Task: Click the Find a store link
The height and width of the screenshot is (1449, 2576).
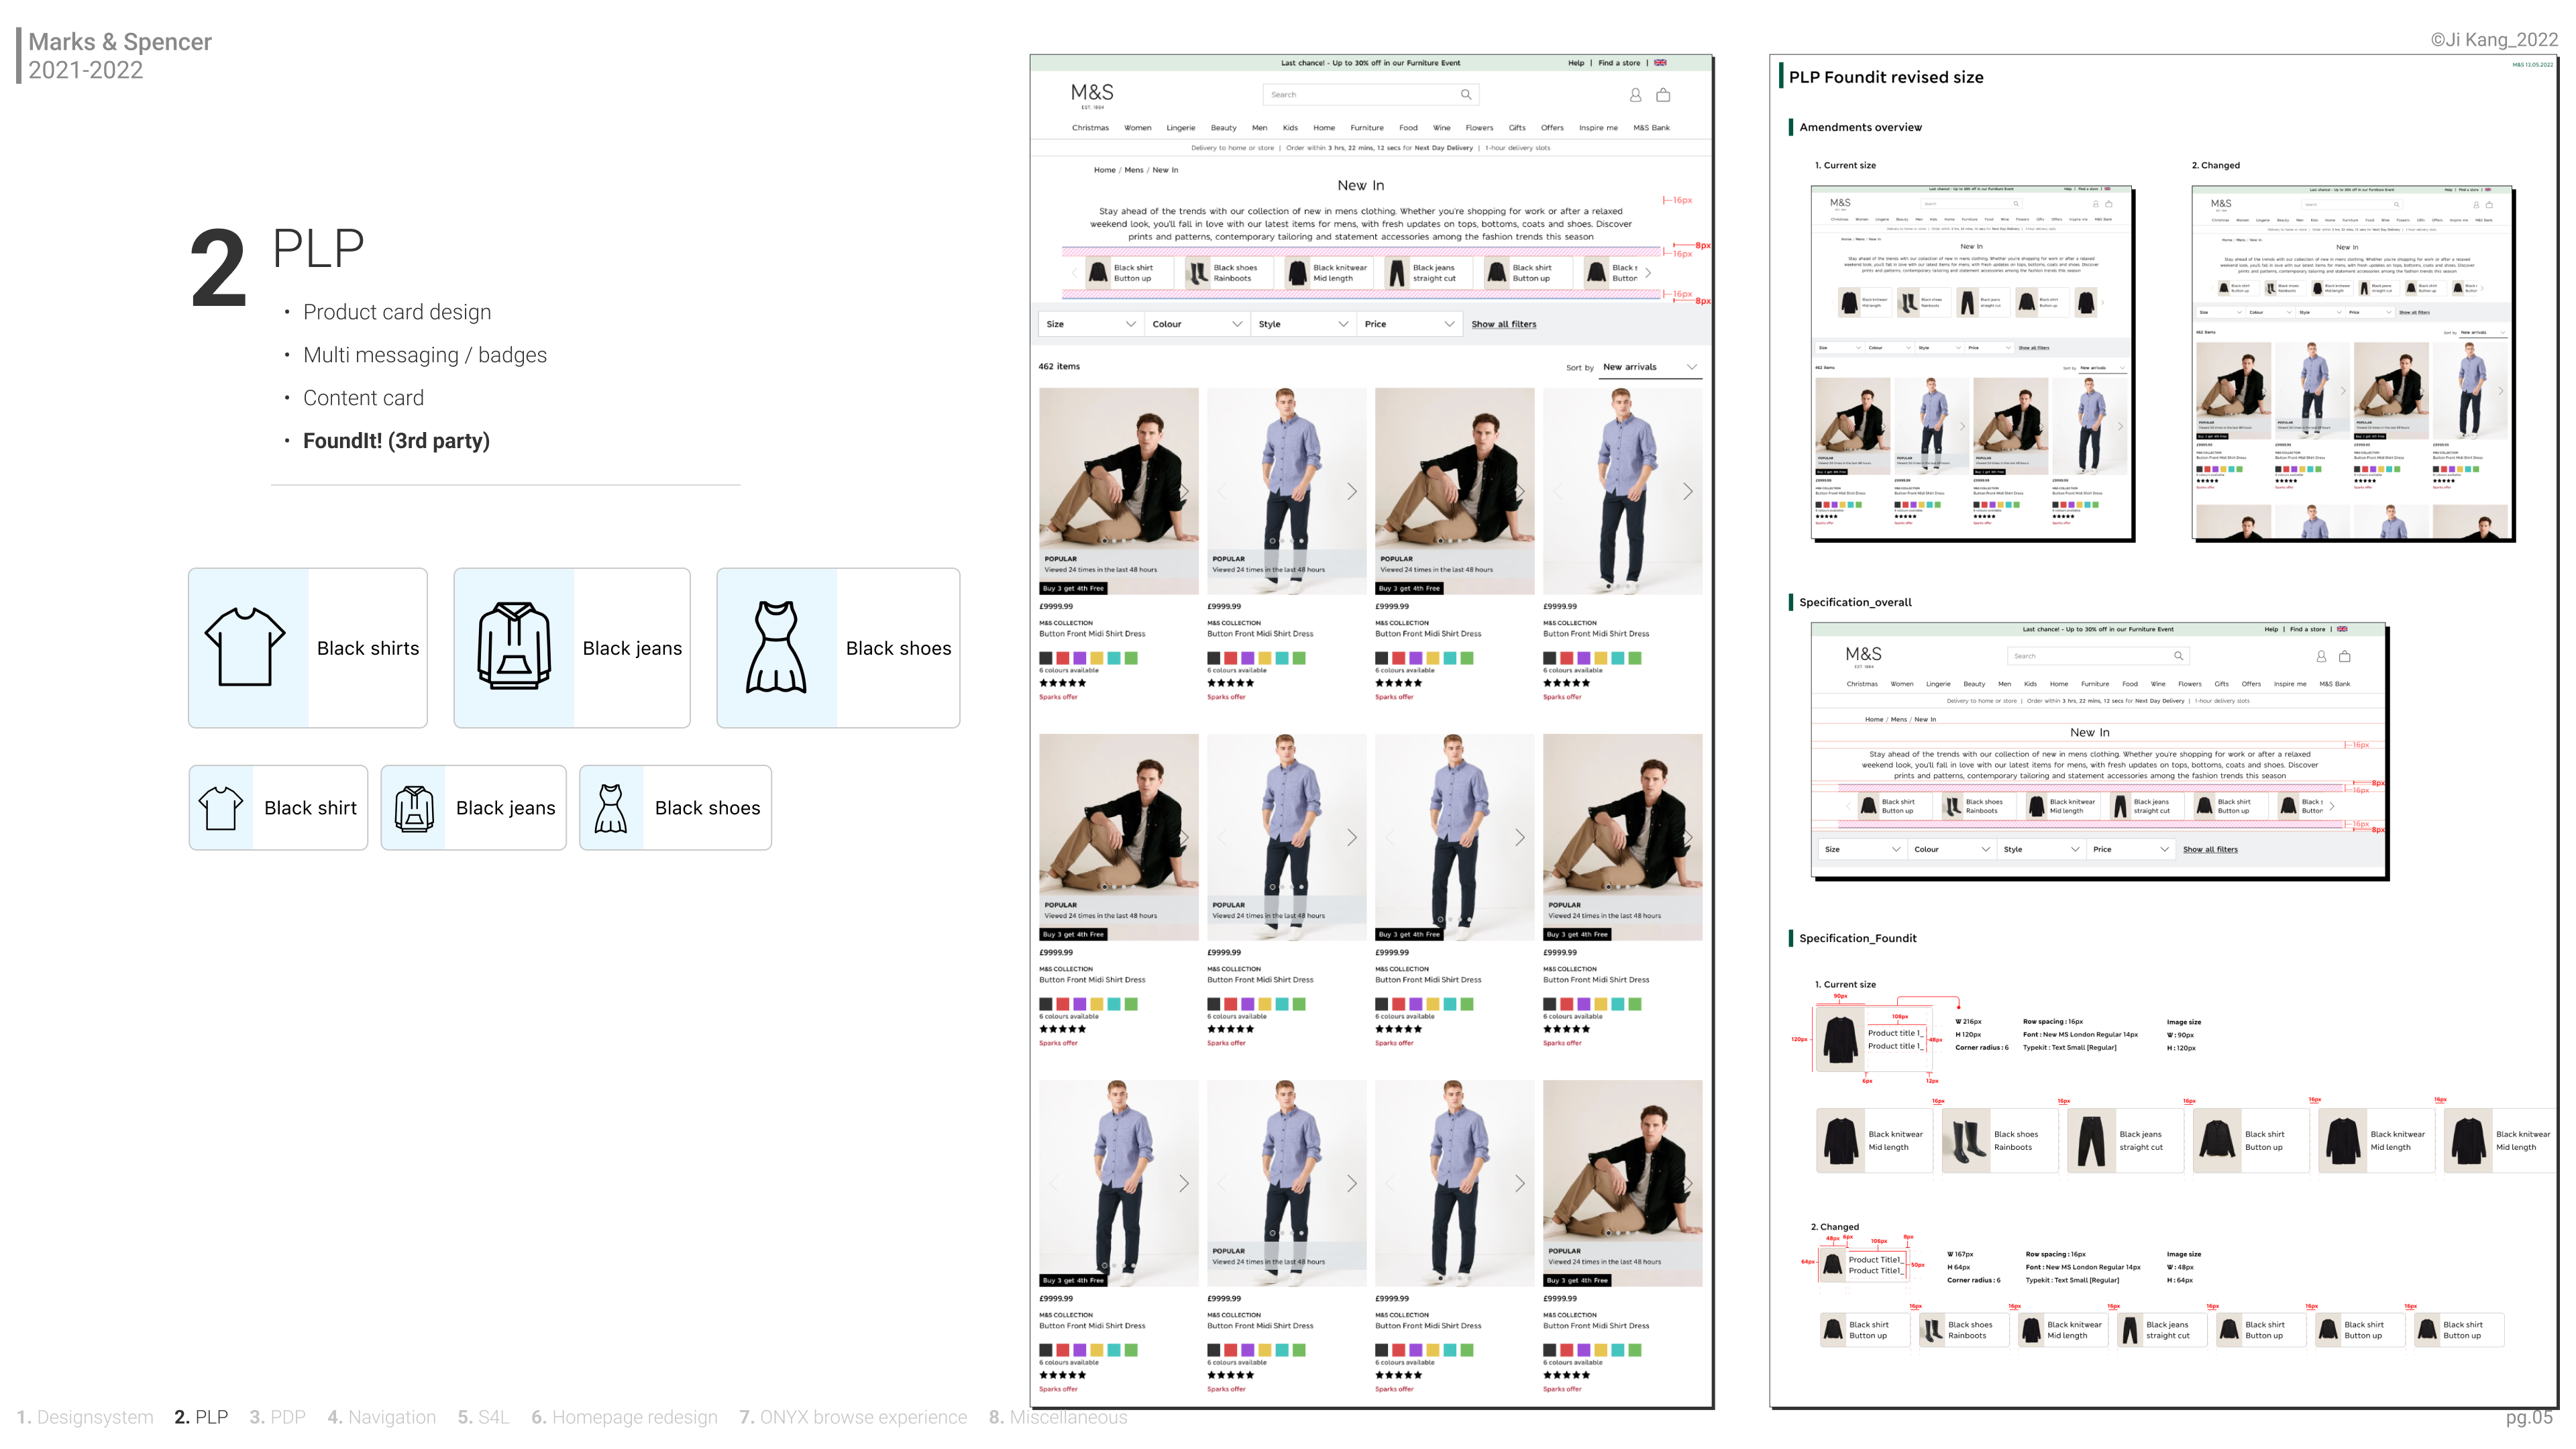Action: pos(1618,63)
